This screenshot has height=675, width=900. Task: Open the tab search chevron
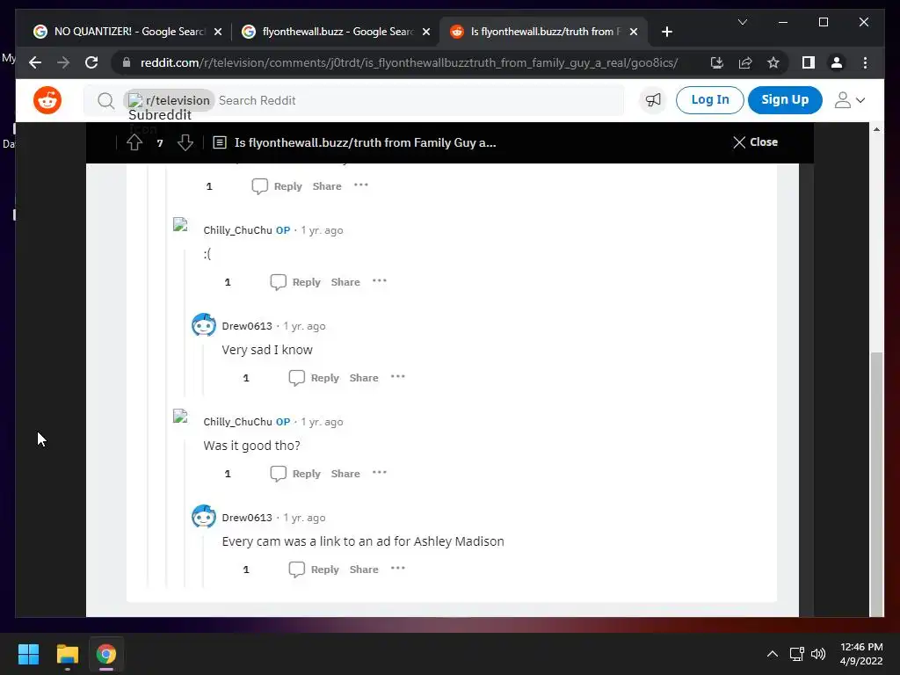tap(743, 22)
